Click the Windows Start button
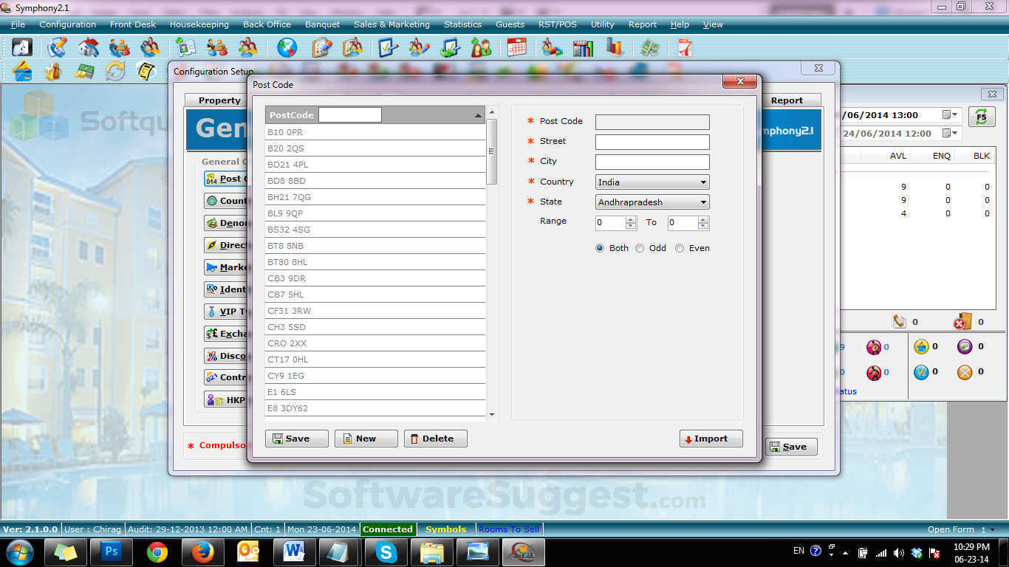1009x567 pixels. 19,551
